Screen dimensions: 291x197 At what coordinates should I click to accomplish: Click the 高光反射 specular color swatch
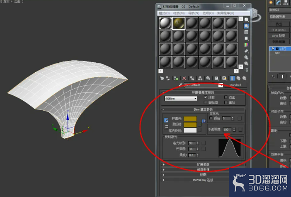pos(190,131)
